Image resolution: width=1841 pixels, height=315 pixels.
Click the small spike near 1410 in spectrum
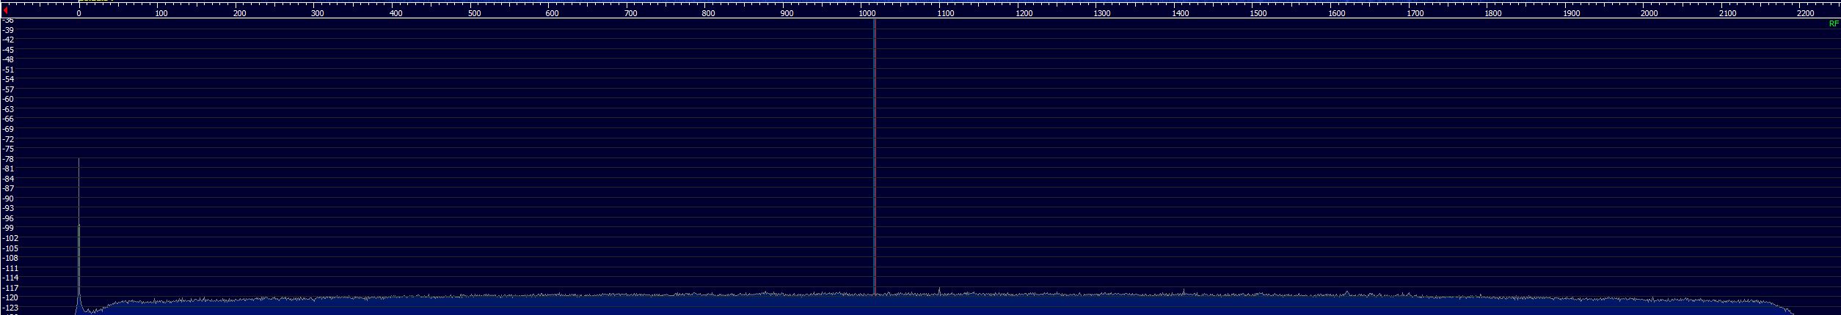1183,292
